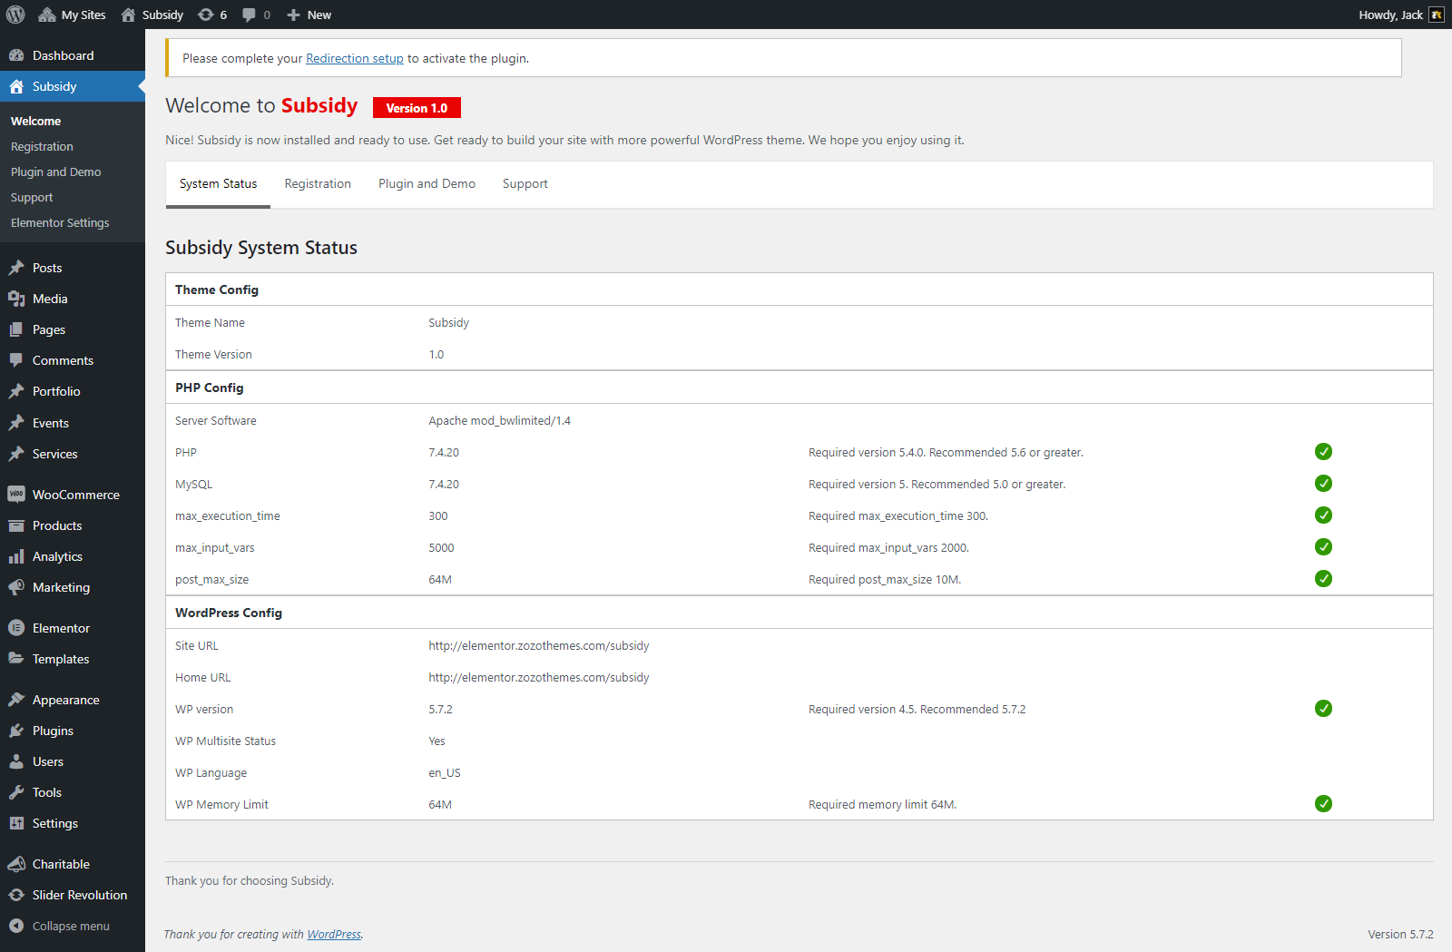Follow the Redirection setup link
1452x952 pixels.
tap(355, 58)
